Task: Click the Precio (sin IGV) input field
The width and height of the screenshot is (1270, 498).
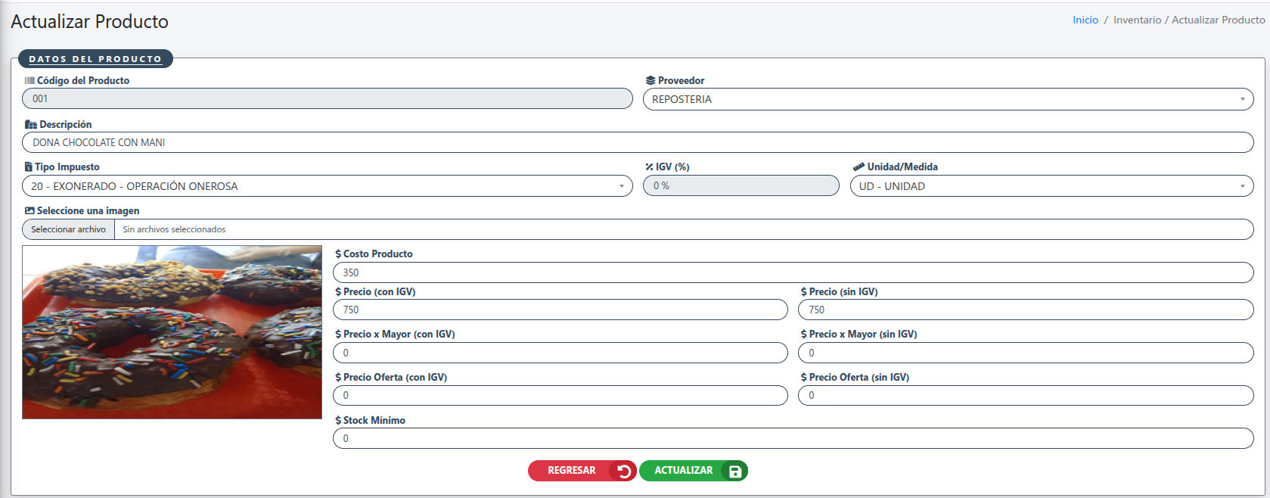Action: pyautogui.click(x=1026, y=310)
